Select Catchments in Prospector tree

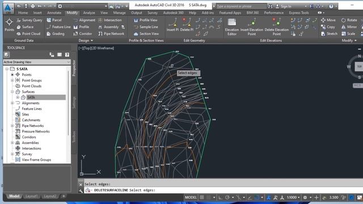[31, 120]
